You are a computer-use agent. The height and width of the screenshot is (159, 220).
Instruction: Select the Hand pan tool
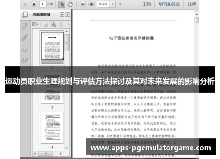coord(70,4)
